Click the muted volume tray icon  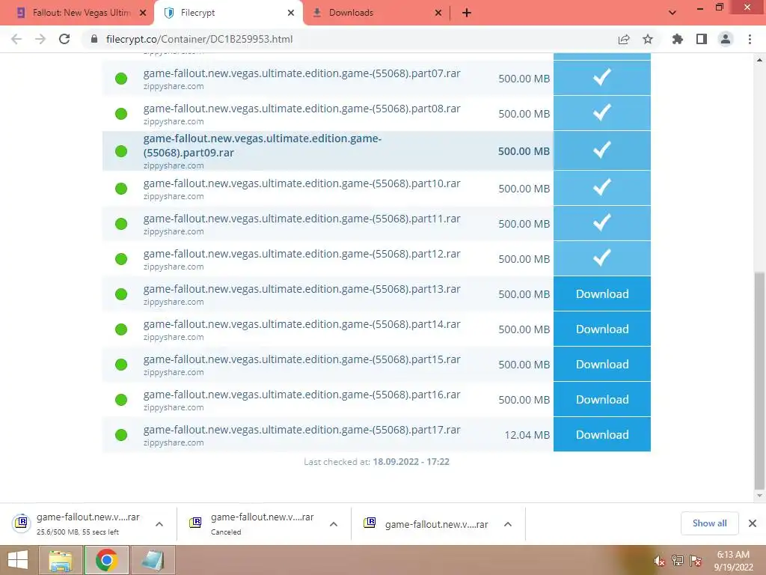click(x=659, y=561)
